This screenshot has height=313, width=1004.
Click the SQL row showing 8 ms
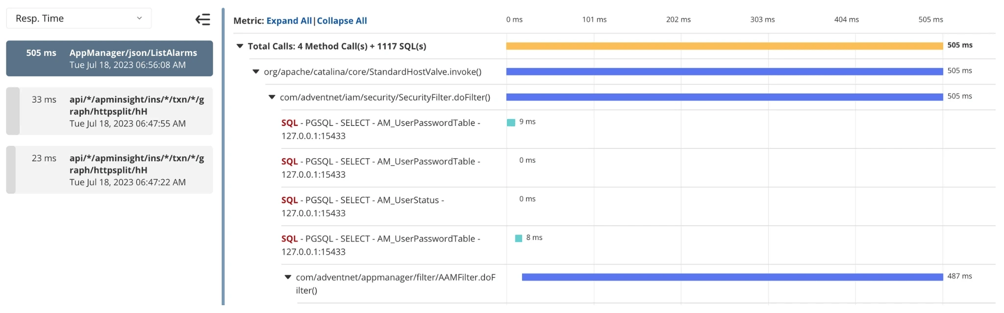380,245
